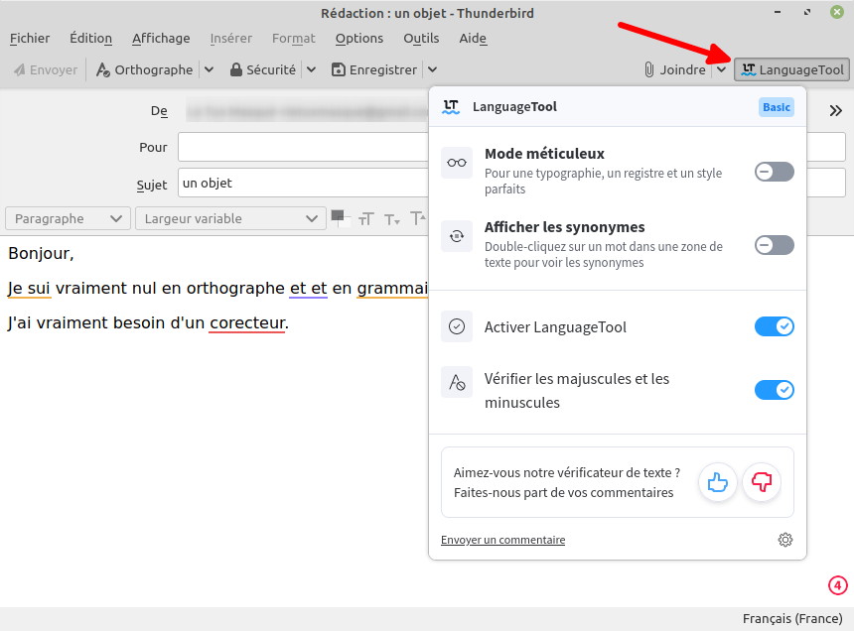The width and height of the screenshot is (854, 631).
Task: Click the Sécurité lock button
Action: [263, 69]
